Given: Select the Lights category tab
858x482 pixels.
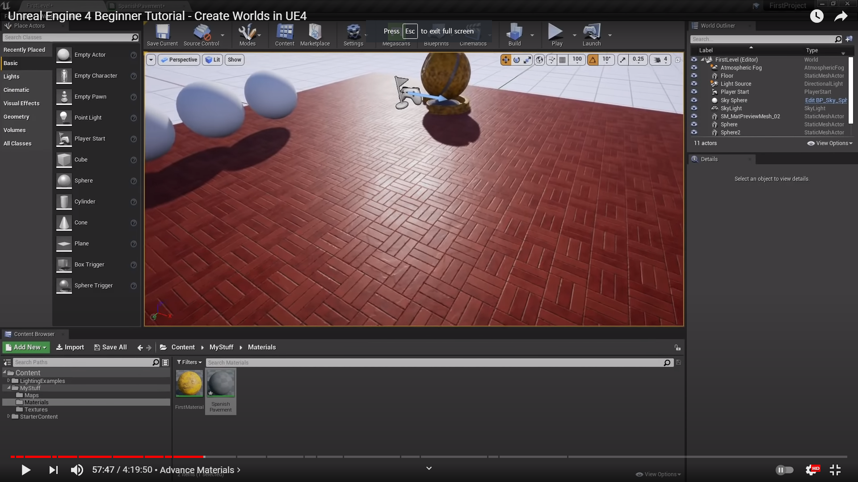Looking at the screenshot, I should point(12,77).
